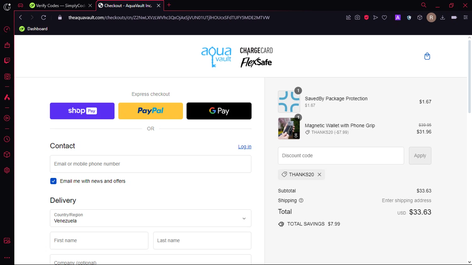Click the Magnetic Wallet product thumbnail

click(x=289, y=129)
